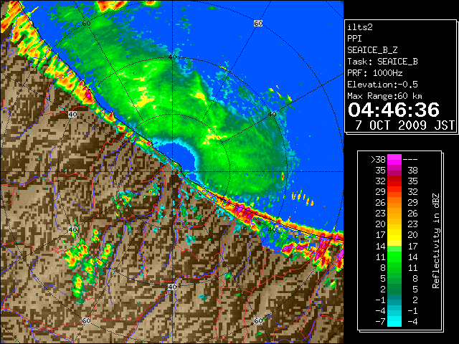459x344 pixels.
Task: Click the "-7" legend value
Action: coord(380,322)
